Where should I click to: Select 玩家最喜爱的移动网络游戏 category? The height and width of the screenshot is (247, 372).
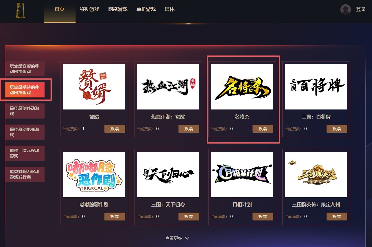point(25,69)
